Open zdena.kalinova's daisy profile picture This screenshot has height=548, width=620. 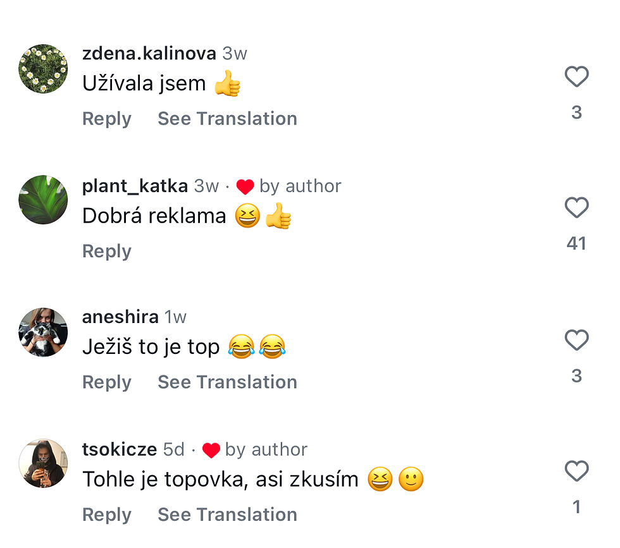[x=43, y=69]
